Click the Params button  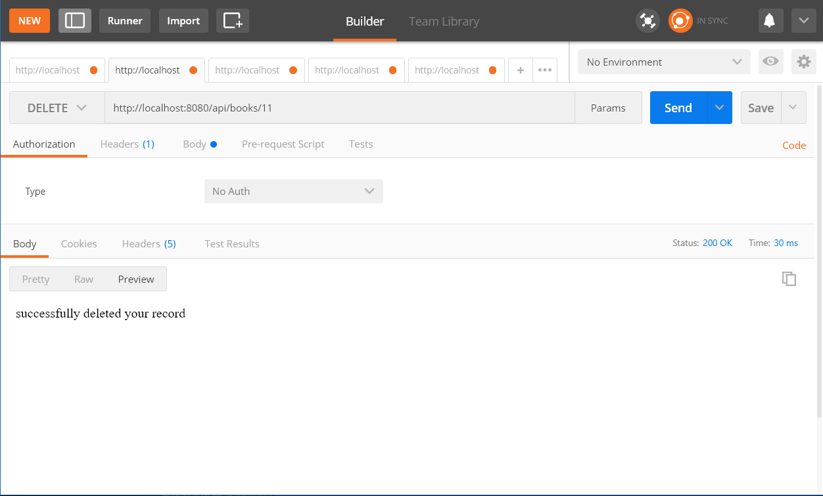608,108
